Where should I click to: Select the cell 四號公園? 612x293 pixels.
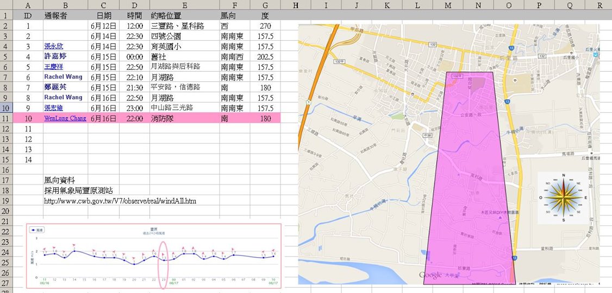[x=185, y=36]
